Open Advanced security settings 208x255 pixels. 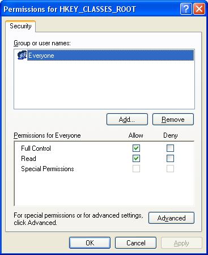click(x=171, y=218)
